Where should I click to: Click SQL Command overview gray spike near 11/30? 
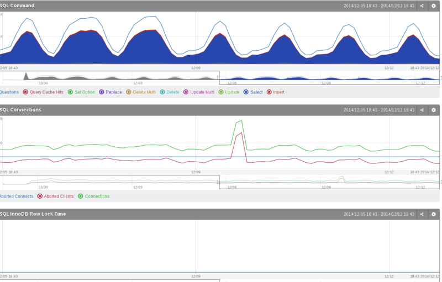click(x=26, y=76)
